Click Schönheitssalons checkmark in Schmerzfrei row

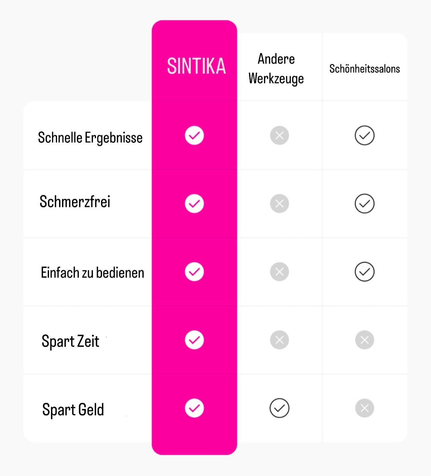pyautogui.click(x=365, y=203)
